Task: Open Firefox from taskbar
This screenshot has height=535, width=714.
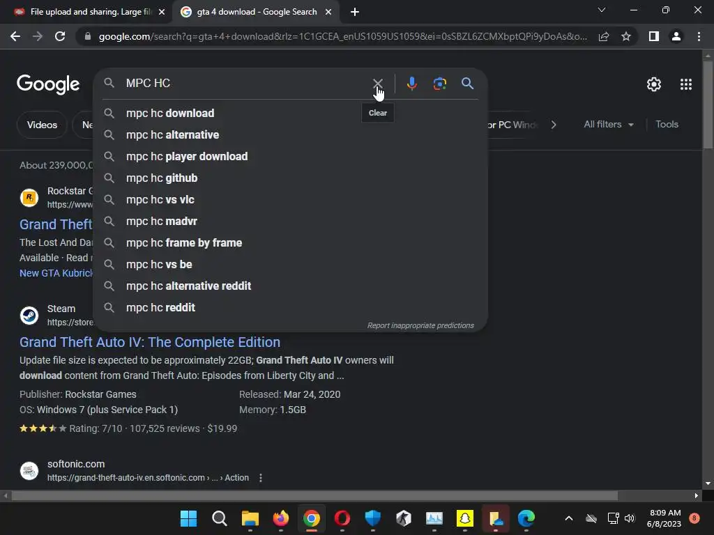Action: point(281,518)
